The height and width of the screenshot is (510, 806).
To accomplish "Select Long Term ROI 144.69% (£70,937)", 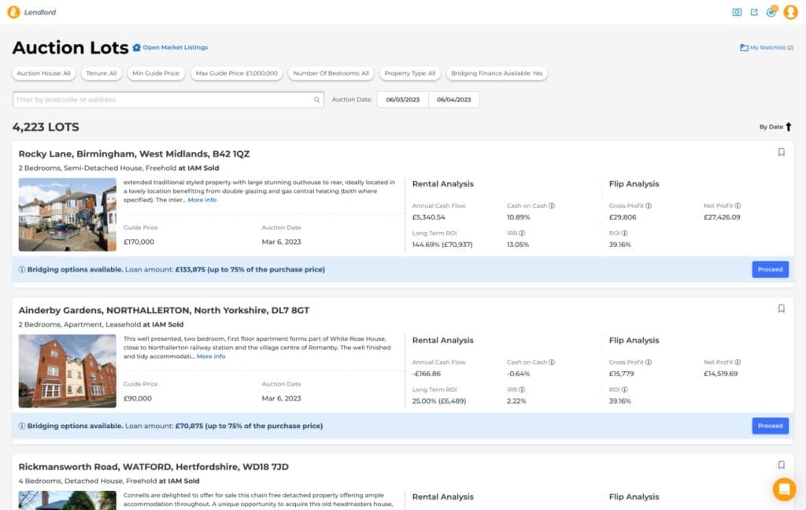I will 442,245.
